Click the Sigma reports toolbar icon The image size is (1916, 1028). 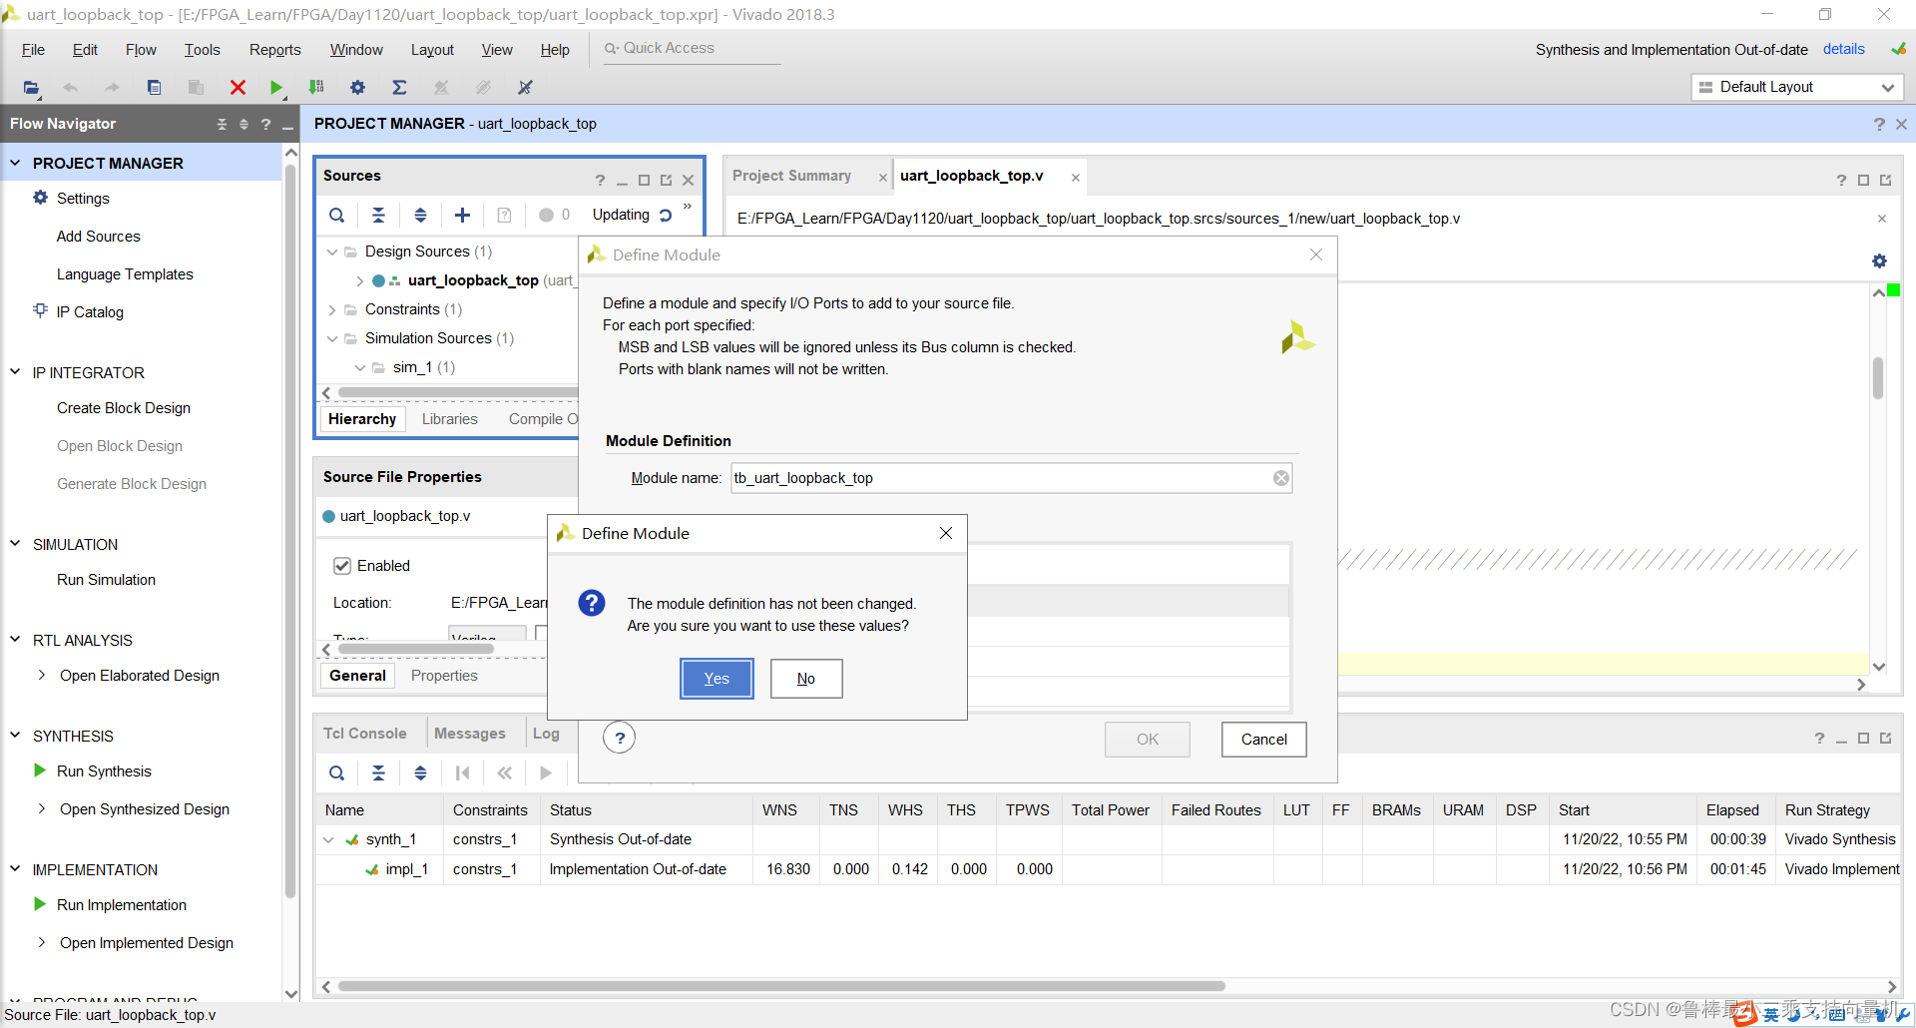(399, 88)
